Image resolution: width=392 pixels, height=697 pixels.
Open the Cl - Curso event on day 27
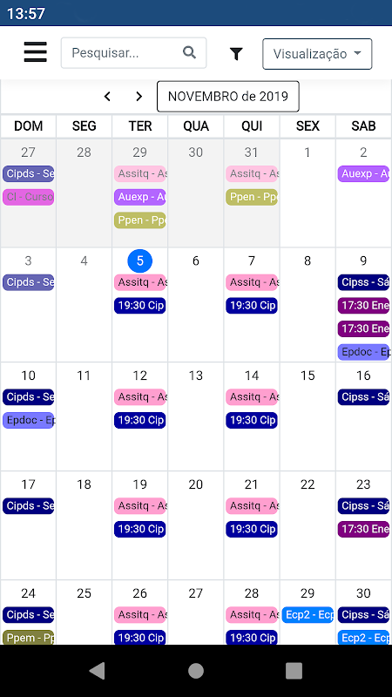pyautogui.click(x=29, y=197)
